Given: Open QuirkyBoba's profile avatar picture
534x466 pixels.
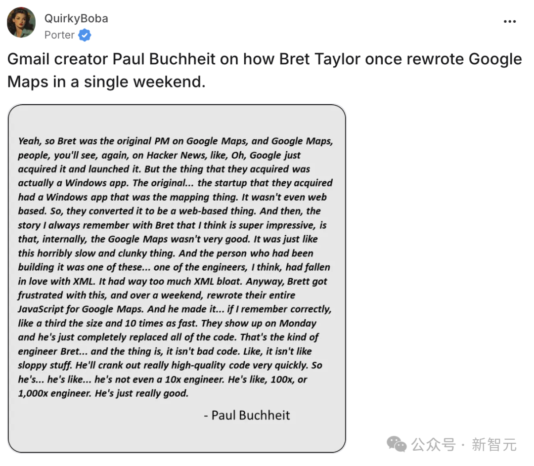Looking at the screenshot, I should click(x=21, y=22).
